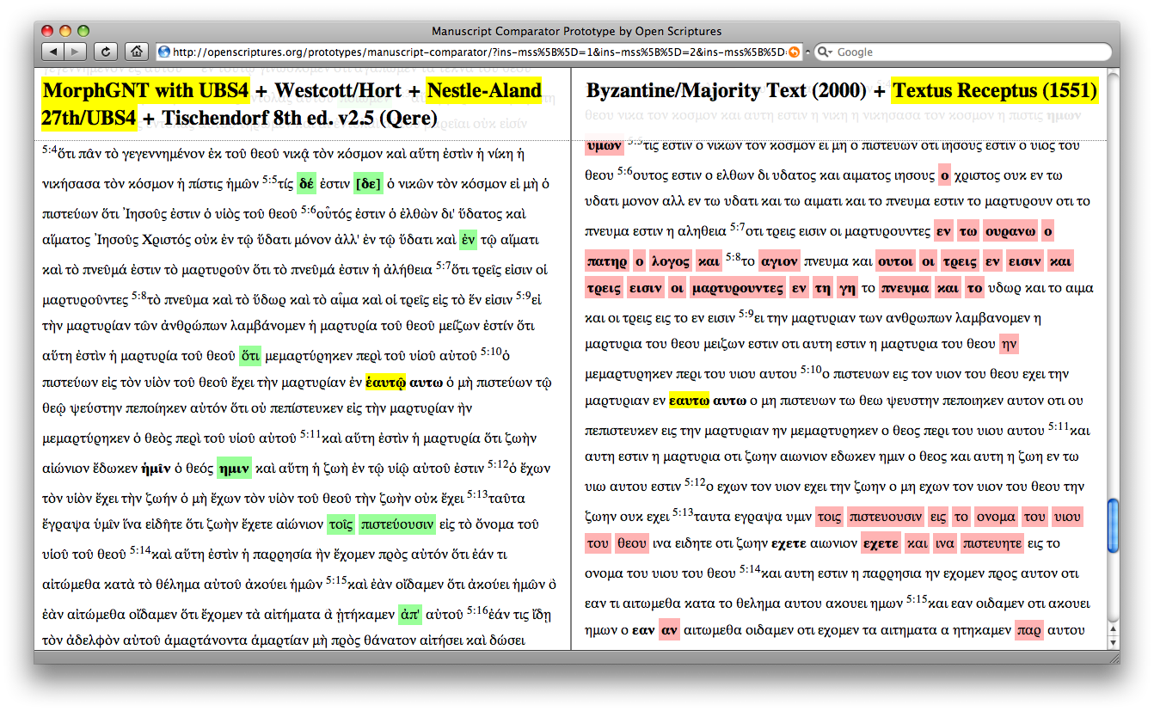Click the scrollbar down arrow at bottom right
1154x711 pixels.
(x=1114, y=642)
